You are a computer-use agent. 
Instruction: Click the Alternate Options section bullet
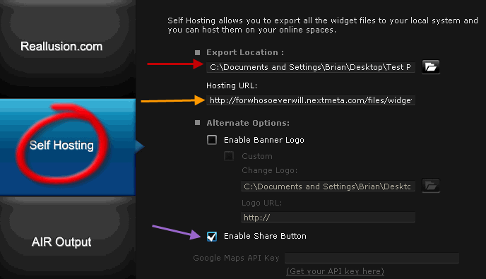pyautogui.click(x=198, y=123)
